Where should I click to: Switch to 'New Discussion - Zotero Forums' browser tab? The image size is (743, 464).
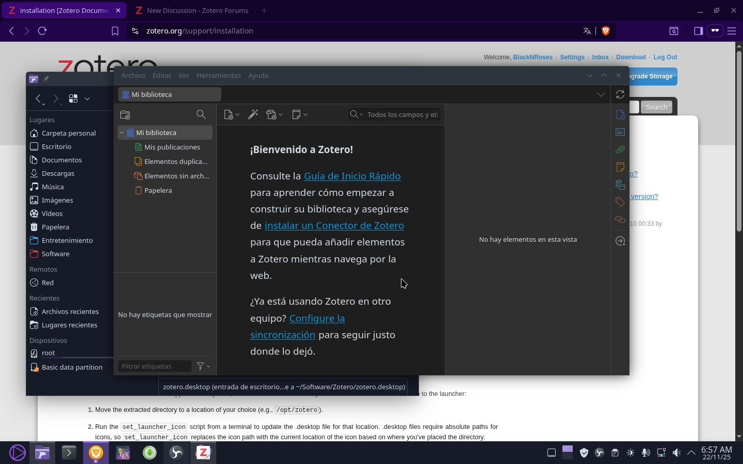point(192,10)
